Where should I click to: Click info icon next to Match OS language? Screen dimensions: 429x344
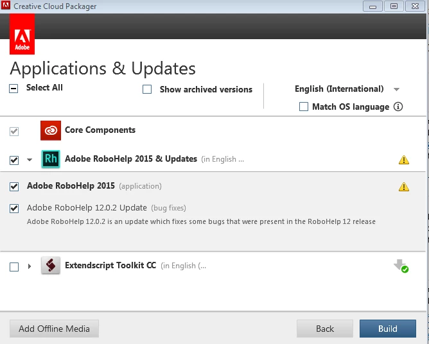tap(398, 107)
